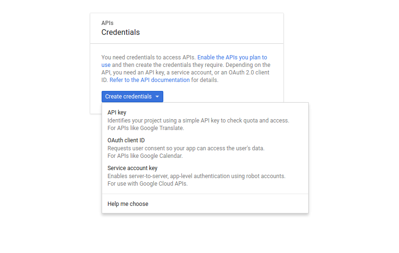
Task: Click 'Requests user consent' description text
Action: click(x=186, y=148)
